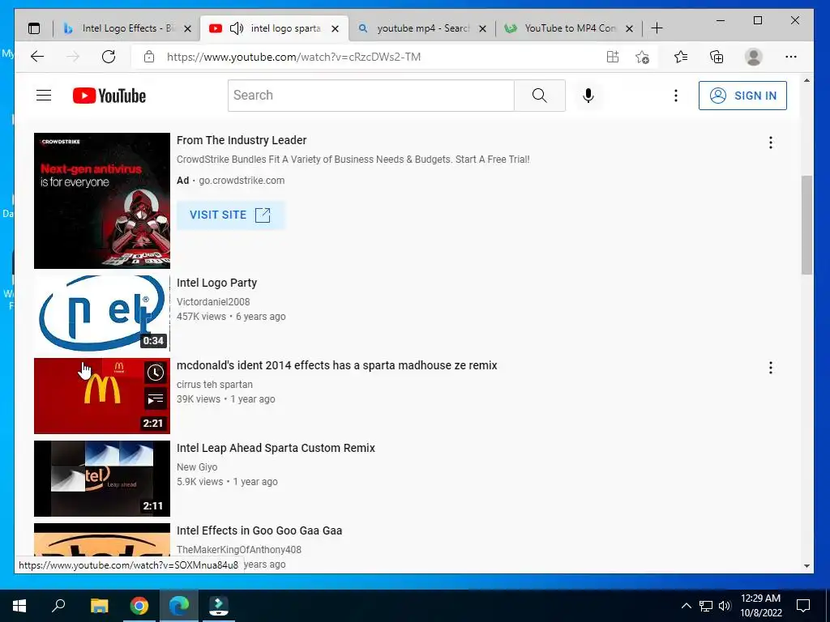Open the apps available icon in address bar
Screen dimensions: 830x622
[x=613, y=57]
